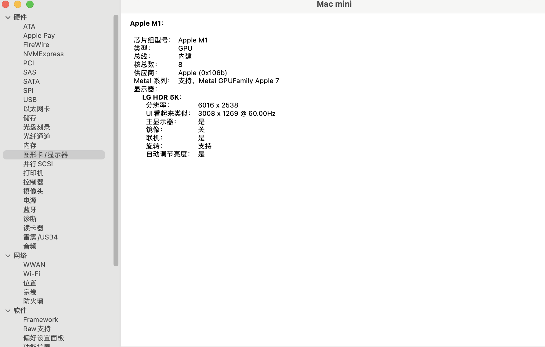Click the 镜像 value 关
Viewport: 545px width, 347px height.
201,130
